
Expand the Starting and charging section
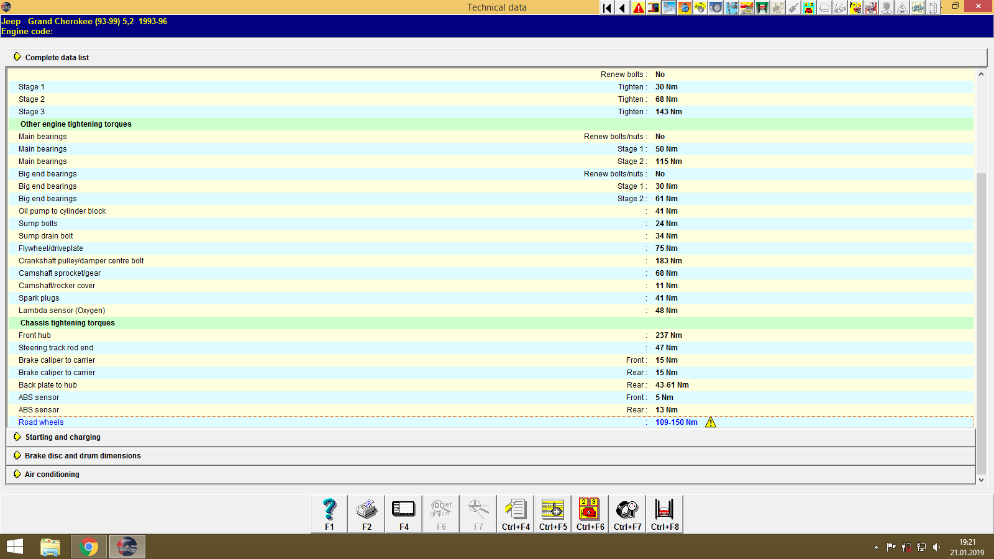coord(62,437)
